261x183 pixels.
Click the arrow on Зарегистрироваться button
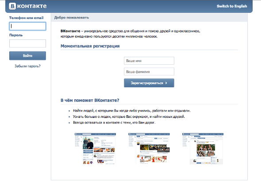tap(166, 83)
